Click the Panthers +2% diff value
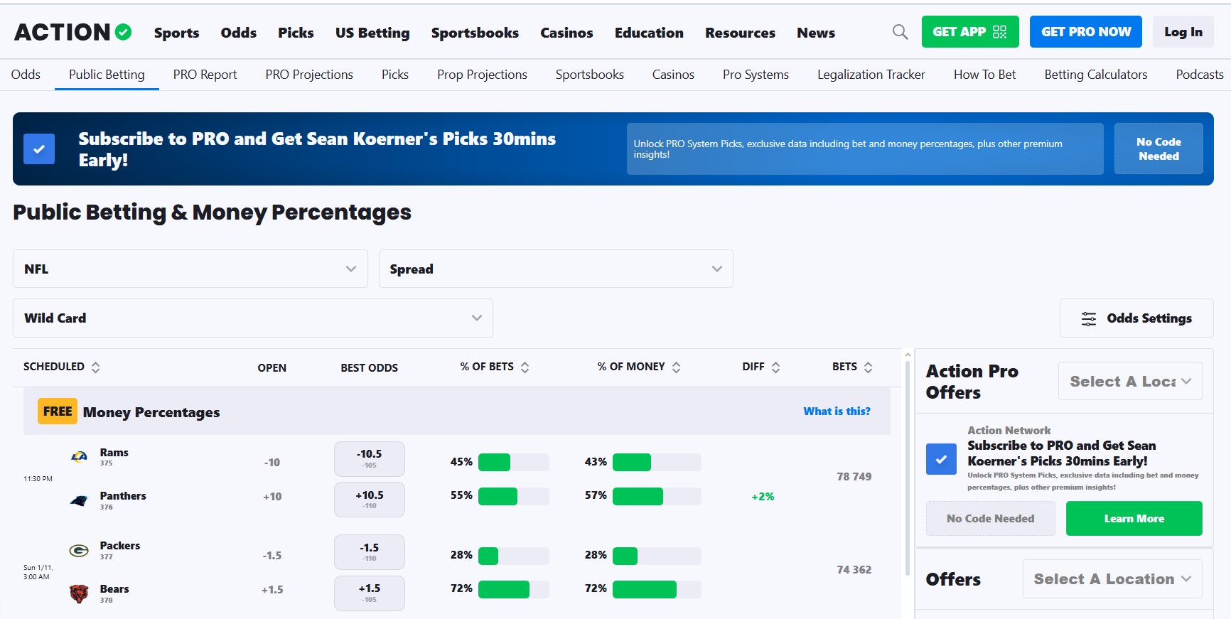Image resolution: width=1231 pixels, height=619 pixels. tap(763, 497)
